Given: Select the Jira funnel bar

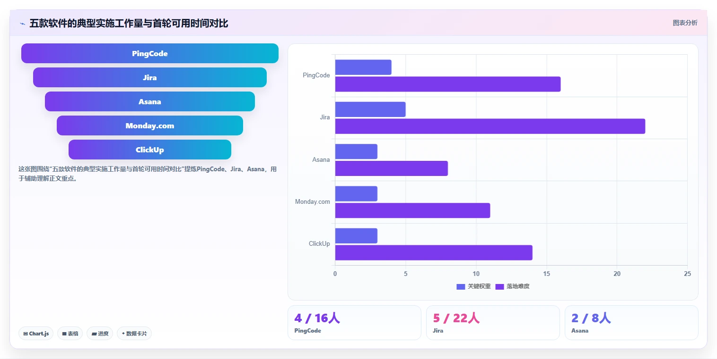Looking at the screenshot, I should coord(150,77).
